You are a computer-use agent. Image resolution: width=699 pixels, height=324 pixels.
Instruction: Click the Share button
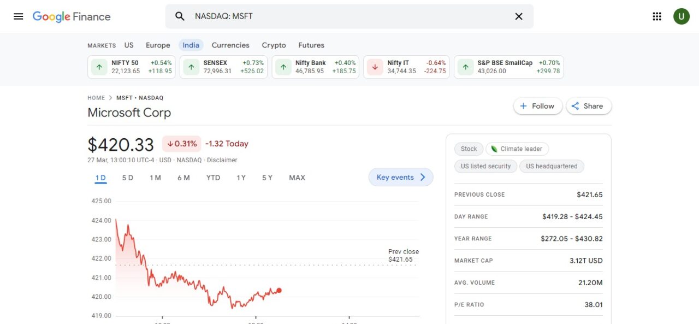click(x=589, y=106)
